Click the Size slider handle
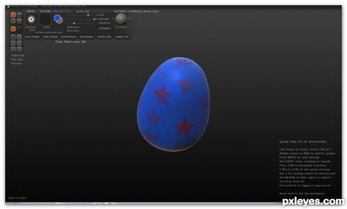Viewport: 347px width, 209px height. pyautogui.click(x=88, y=15)
